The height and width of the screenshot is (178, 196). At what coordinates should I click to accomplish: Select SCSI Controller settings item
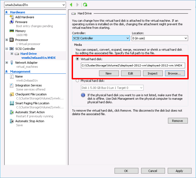point(25,49)
